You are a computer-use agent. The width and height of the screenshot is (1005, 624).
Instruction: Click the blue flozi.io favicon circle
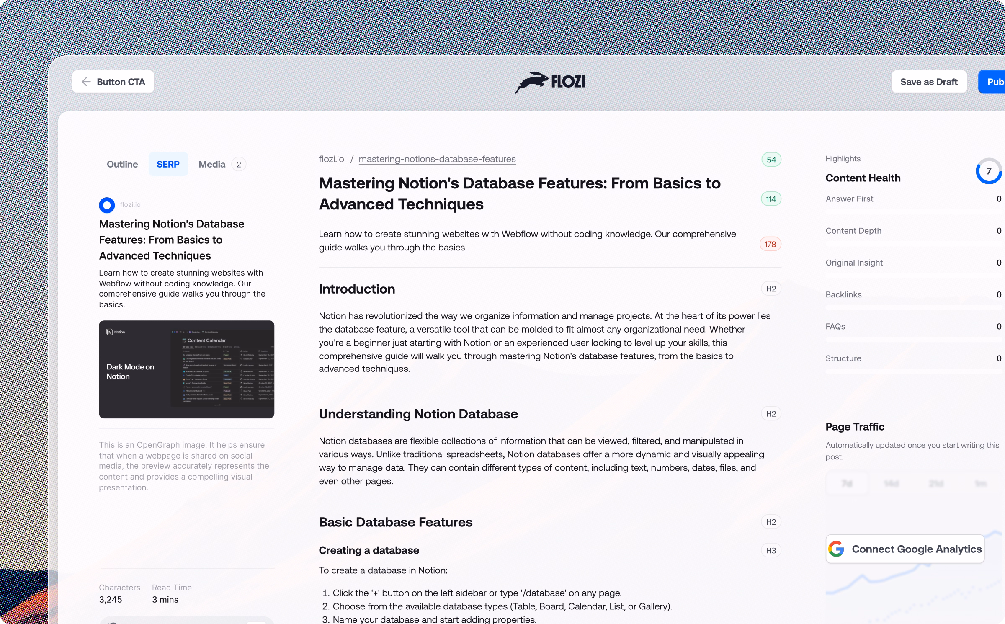point(107,205)
